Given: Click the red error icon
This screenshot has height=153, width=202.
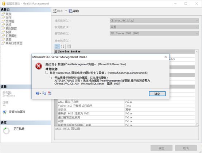Looking at the screenshot, I should coord(39,66).
